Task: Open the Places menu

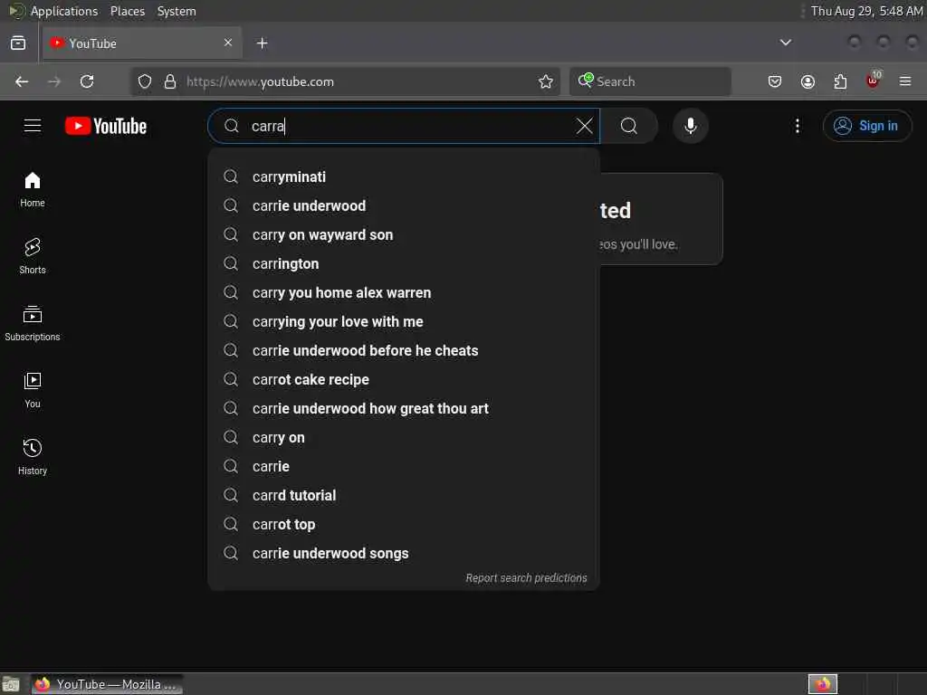Action: (128, 11)
